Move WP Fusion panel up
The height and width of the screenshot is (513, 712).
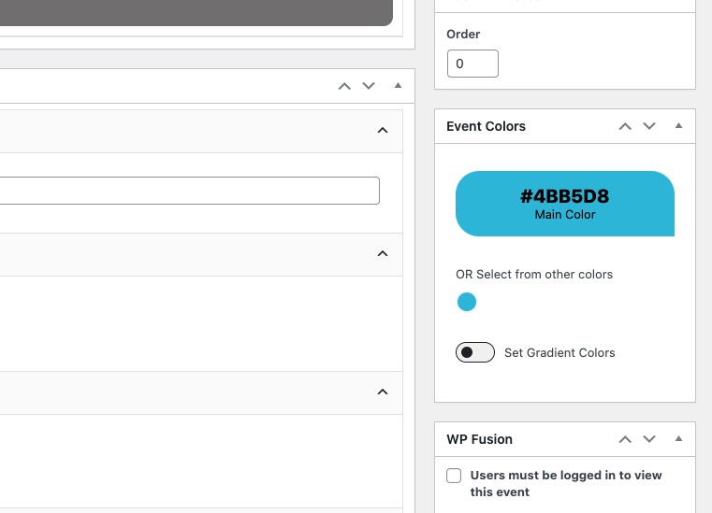625,439
